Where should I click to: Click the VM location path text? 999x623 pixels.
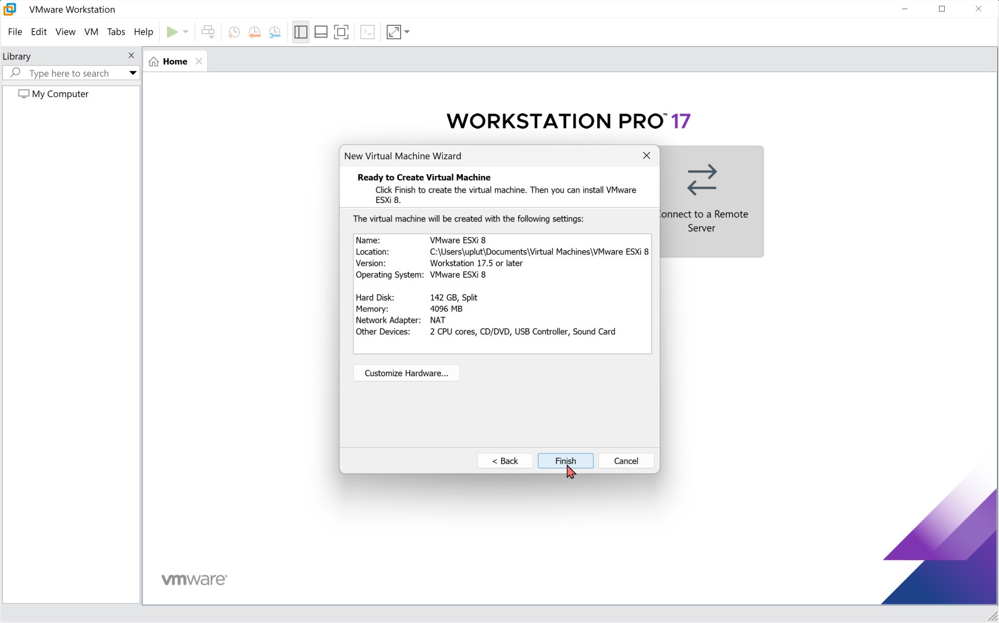point(539,252)
